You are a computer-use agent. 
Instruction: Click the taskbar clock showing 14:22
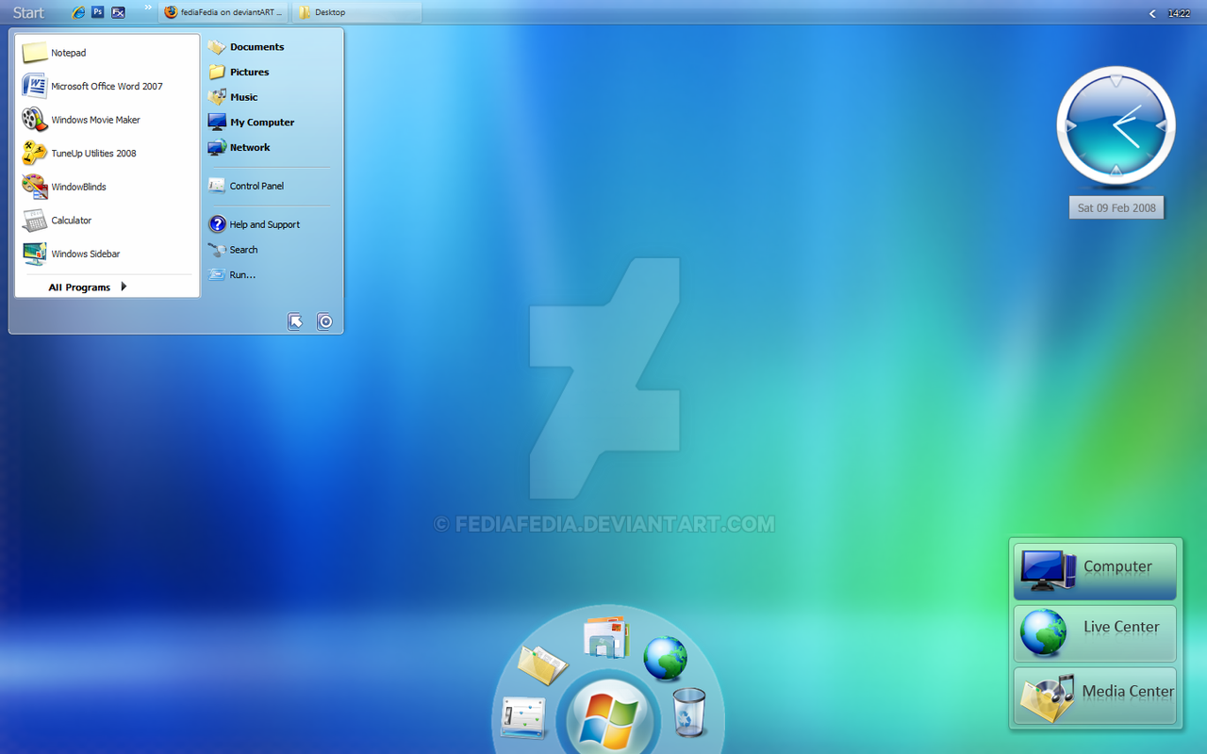[1179, 13]
